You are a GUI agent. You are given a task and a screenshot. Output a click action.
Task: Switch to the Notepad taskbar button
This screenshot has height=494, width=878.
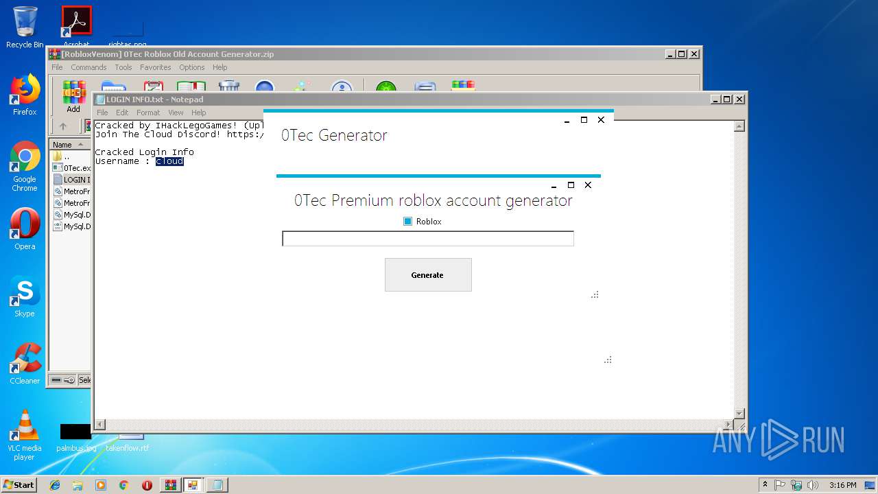217,485
